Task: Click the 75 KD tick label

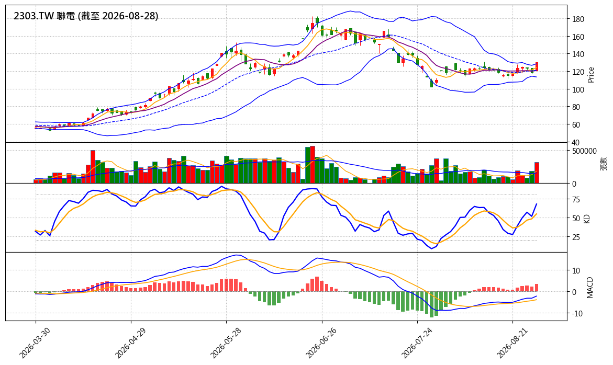Action: (576, 200)
